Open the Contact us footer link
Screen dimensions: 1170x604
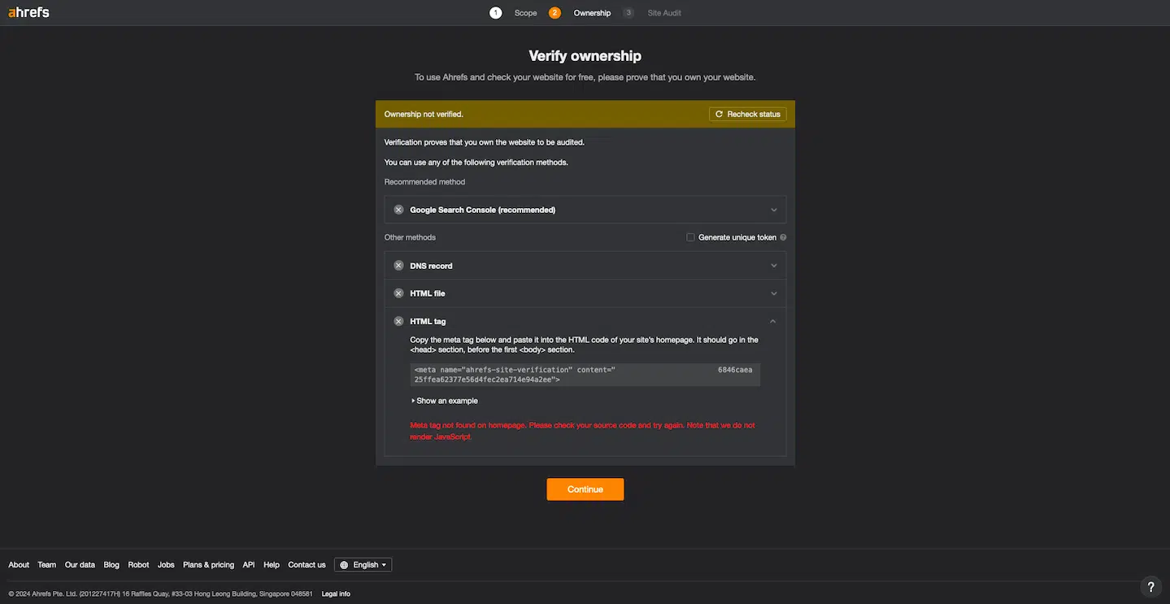[x=307, y=565]
